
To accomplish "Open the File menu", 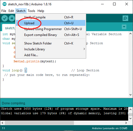I will click(4, 11).
